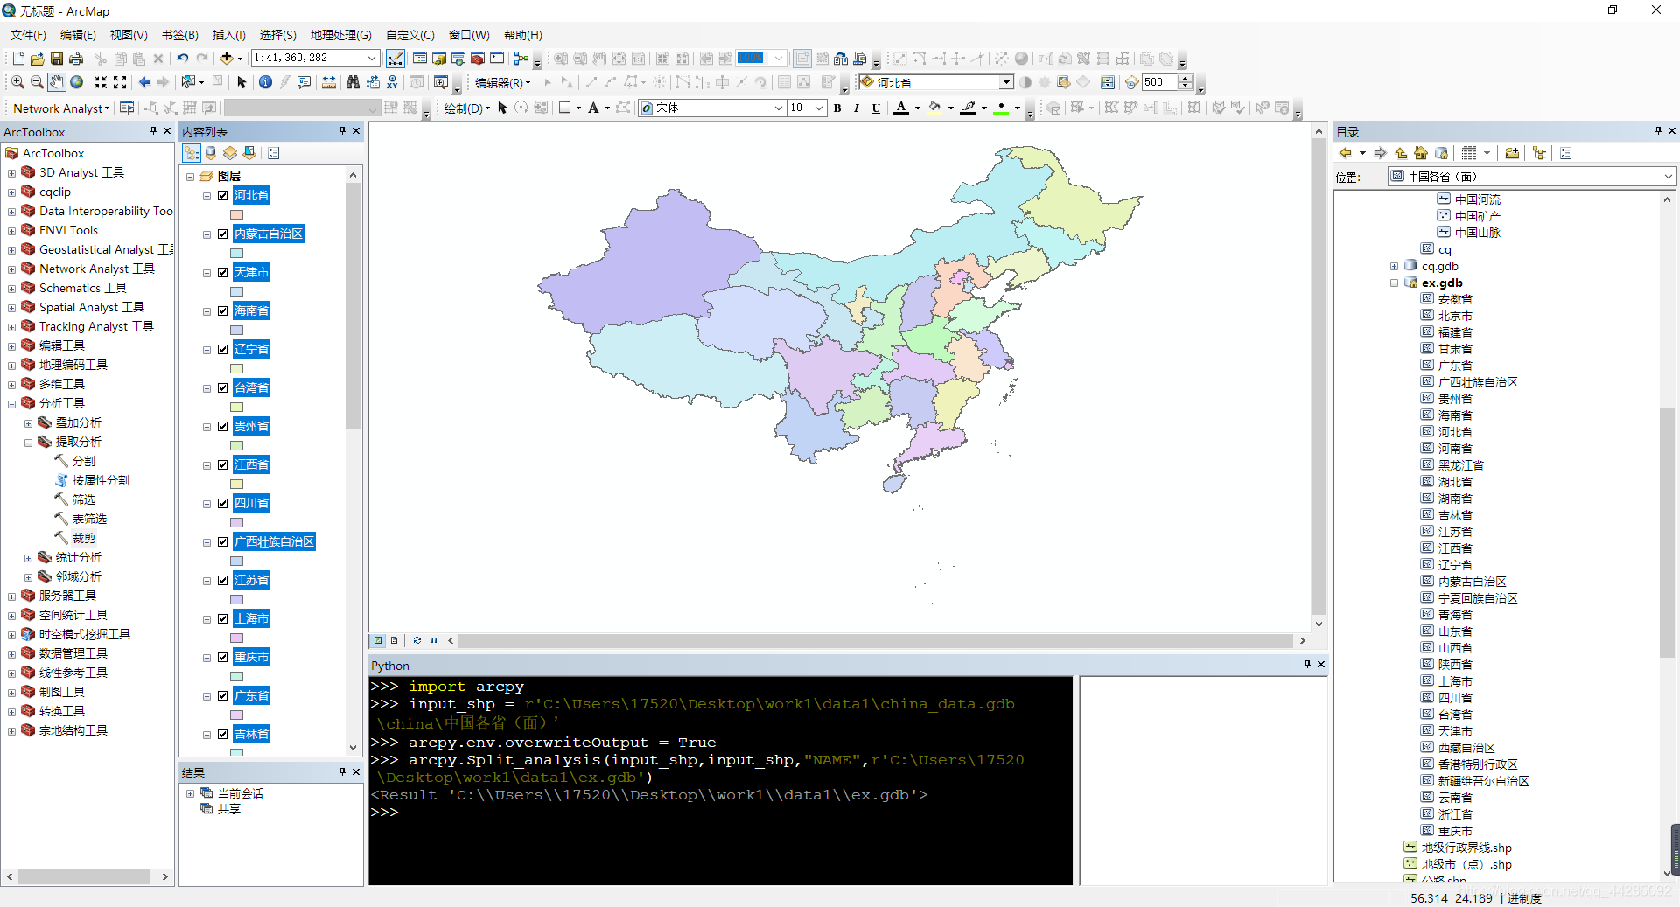Viewport: 1680px width, 907px height.
Task: Click the 河北省 layer color symbol
Action: click(x=236, y=214)
